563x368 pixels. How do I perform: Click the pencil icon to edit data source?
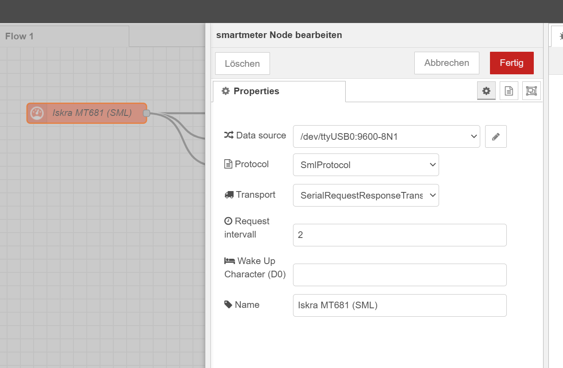(496, 136)
